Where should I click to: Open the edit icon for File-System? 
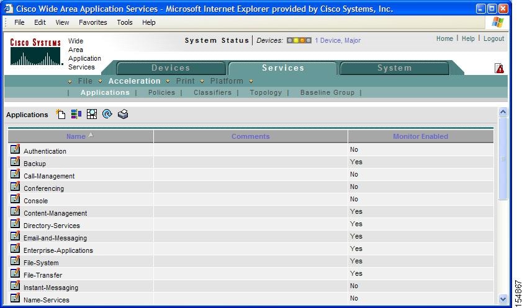pos(15,260)
